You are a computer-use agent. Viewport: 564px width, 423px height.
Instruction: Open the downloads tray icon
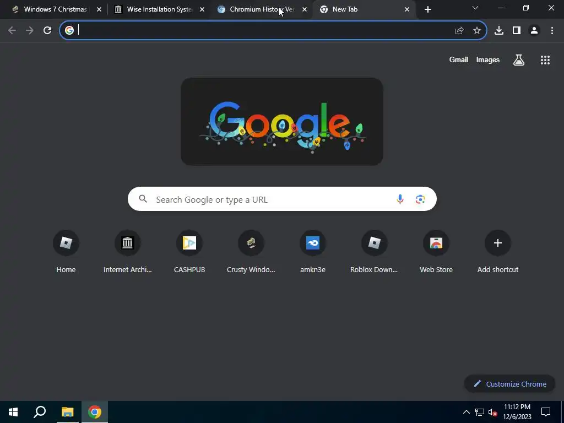499,31
